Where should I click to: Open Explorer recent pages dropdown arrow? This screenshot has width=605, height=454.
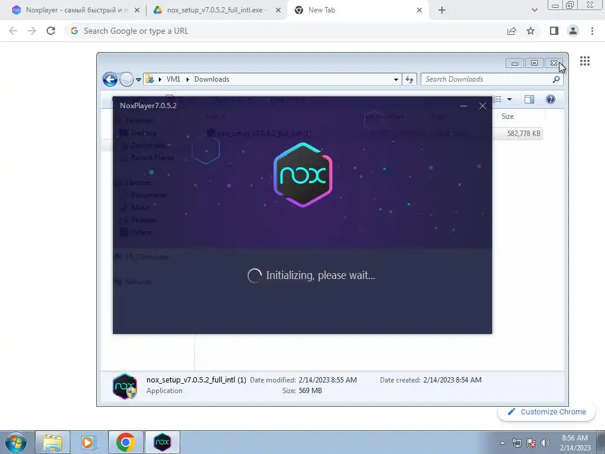pyautogui.click(x=138, y=80)
